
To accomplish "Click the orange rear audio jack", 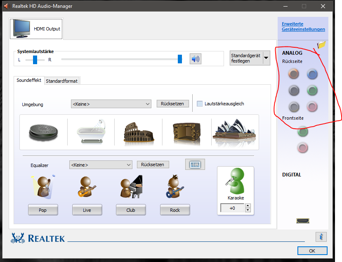I will (x=294, y=74).
